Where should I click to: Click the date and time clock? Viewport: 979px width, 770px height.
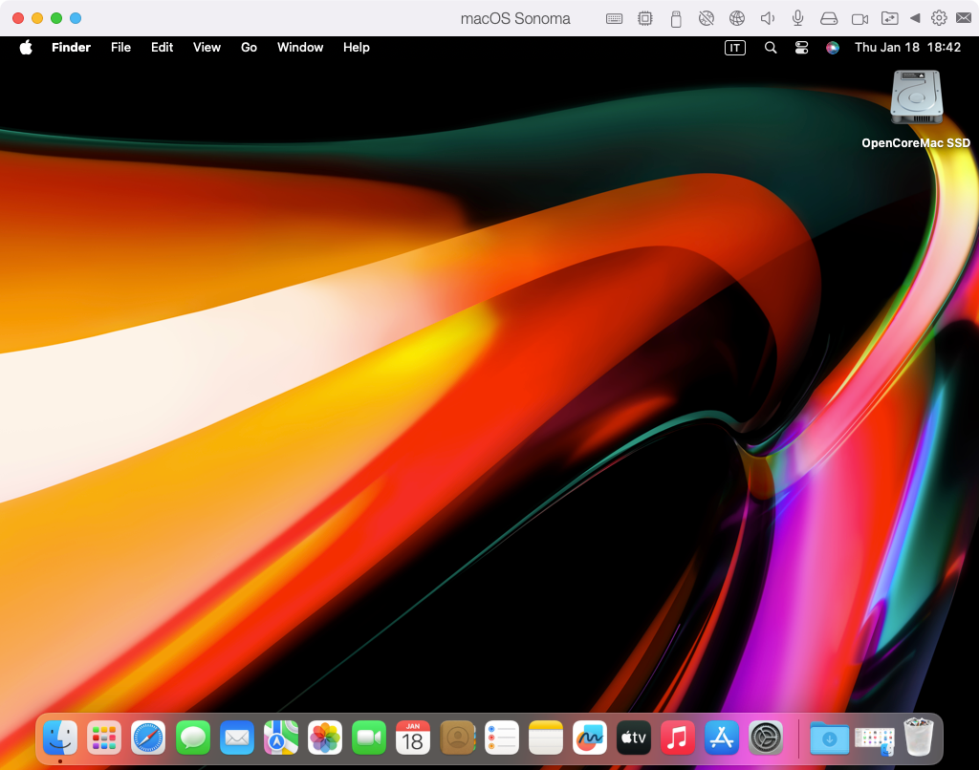[x=907, y=48]
